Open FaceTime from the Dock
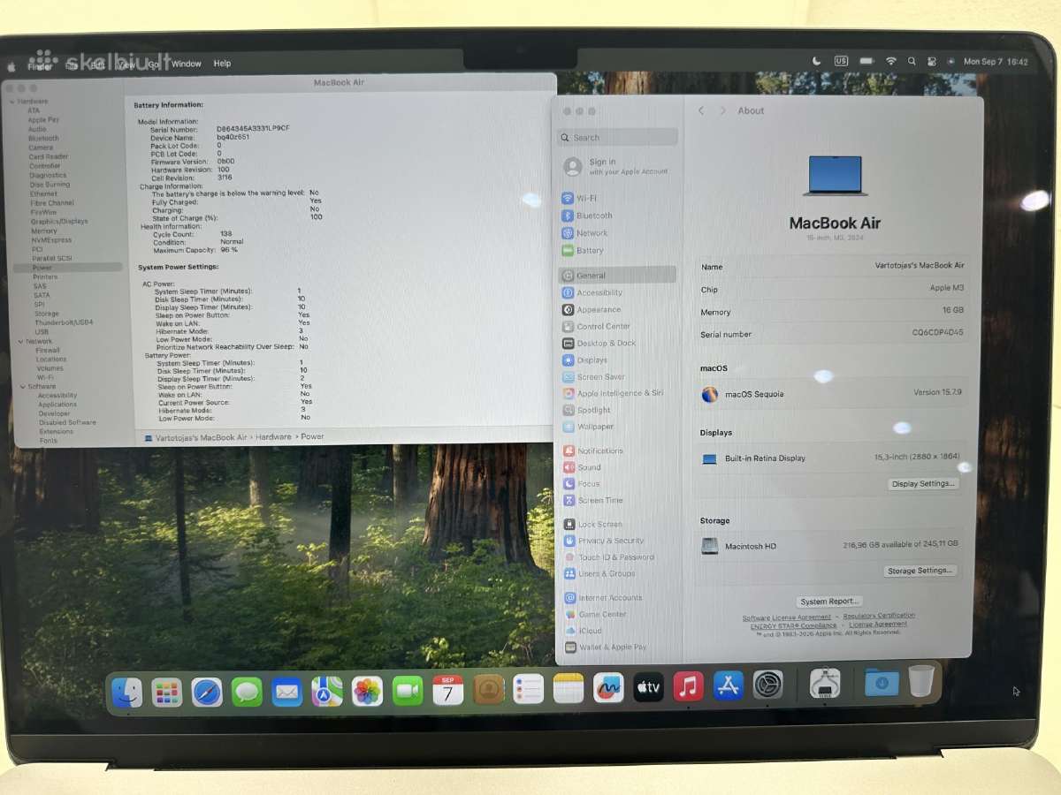The height and width of the screenshot is (795, 1061). click(x=408, y=690)
